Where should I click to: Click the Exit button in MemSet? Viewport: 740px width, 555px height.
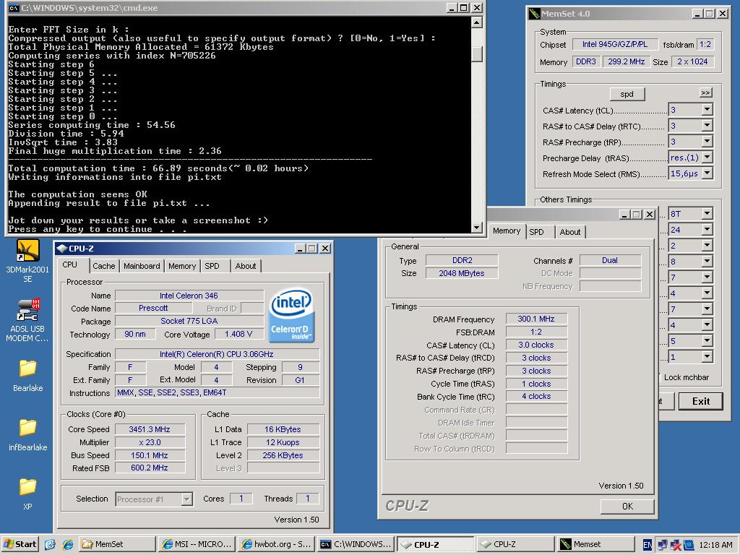[701, 401]
